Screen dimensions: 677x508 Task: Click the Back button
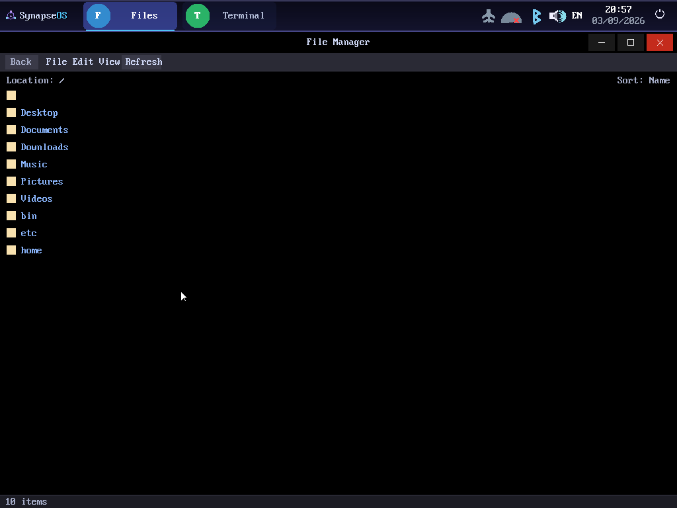[x=21, y=62]
